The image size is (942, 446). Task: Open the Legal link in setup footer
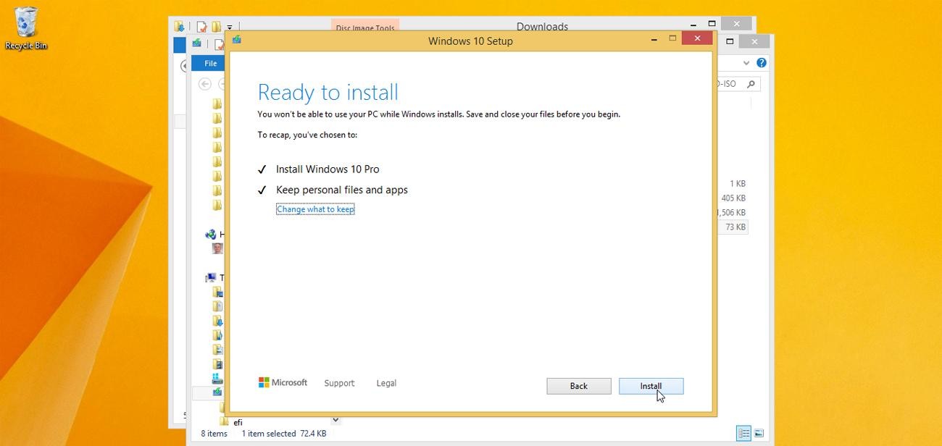(386, 383)
